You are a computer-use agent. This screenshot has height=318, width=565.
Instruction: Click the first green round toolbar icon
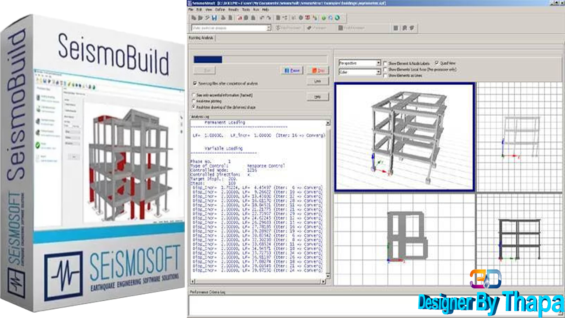coord(324,18)
